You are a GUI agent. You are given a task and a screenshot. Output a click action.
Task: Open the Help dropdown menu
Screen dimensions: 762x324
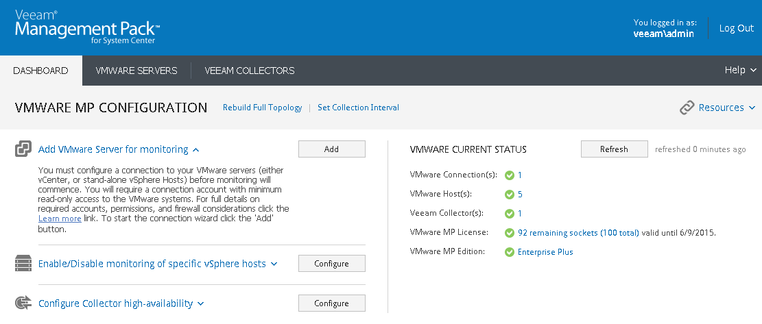coord(740,71)
